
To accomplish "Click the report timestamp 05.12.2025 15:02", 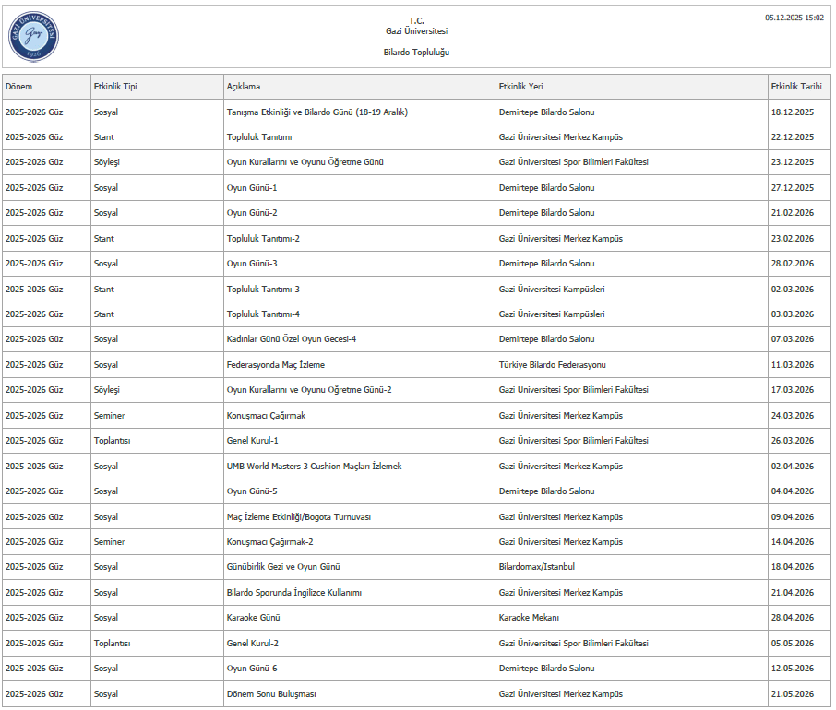I will pos(794,18).
